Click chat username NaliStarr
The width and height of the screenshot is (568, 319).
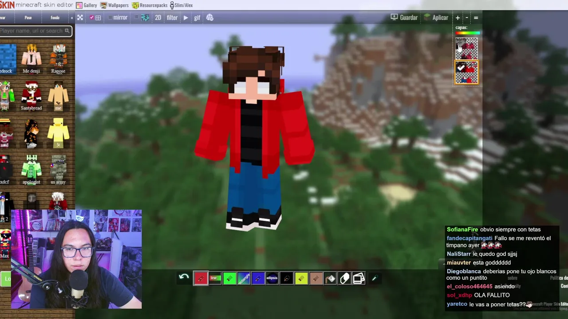(459, 254)
